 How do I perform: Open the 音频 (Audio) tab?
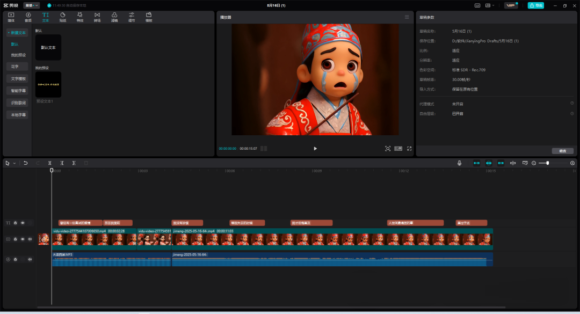(28, 17)
